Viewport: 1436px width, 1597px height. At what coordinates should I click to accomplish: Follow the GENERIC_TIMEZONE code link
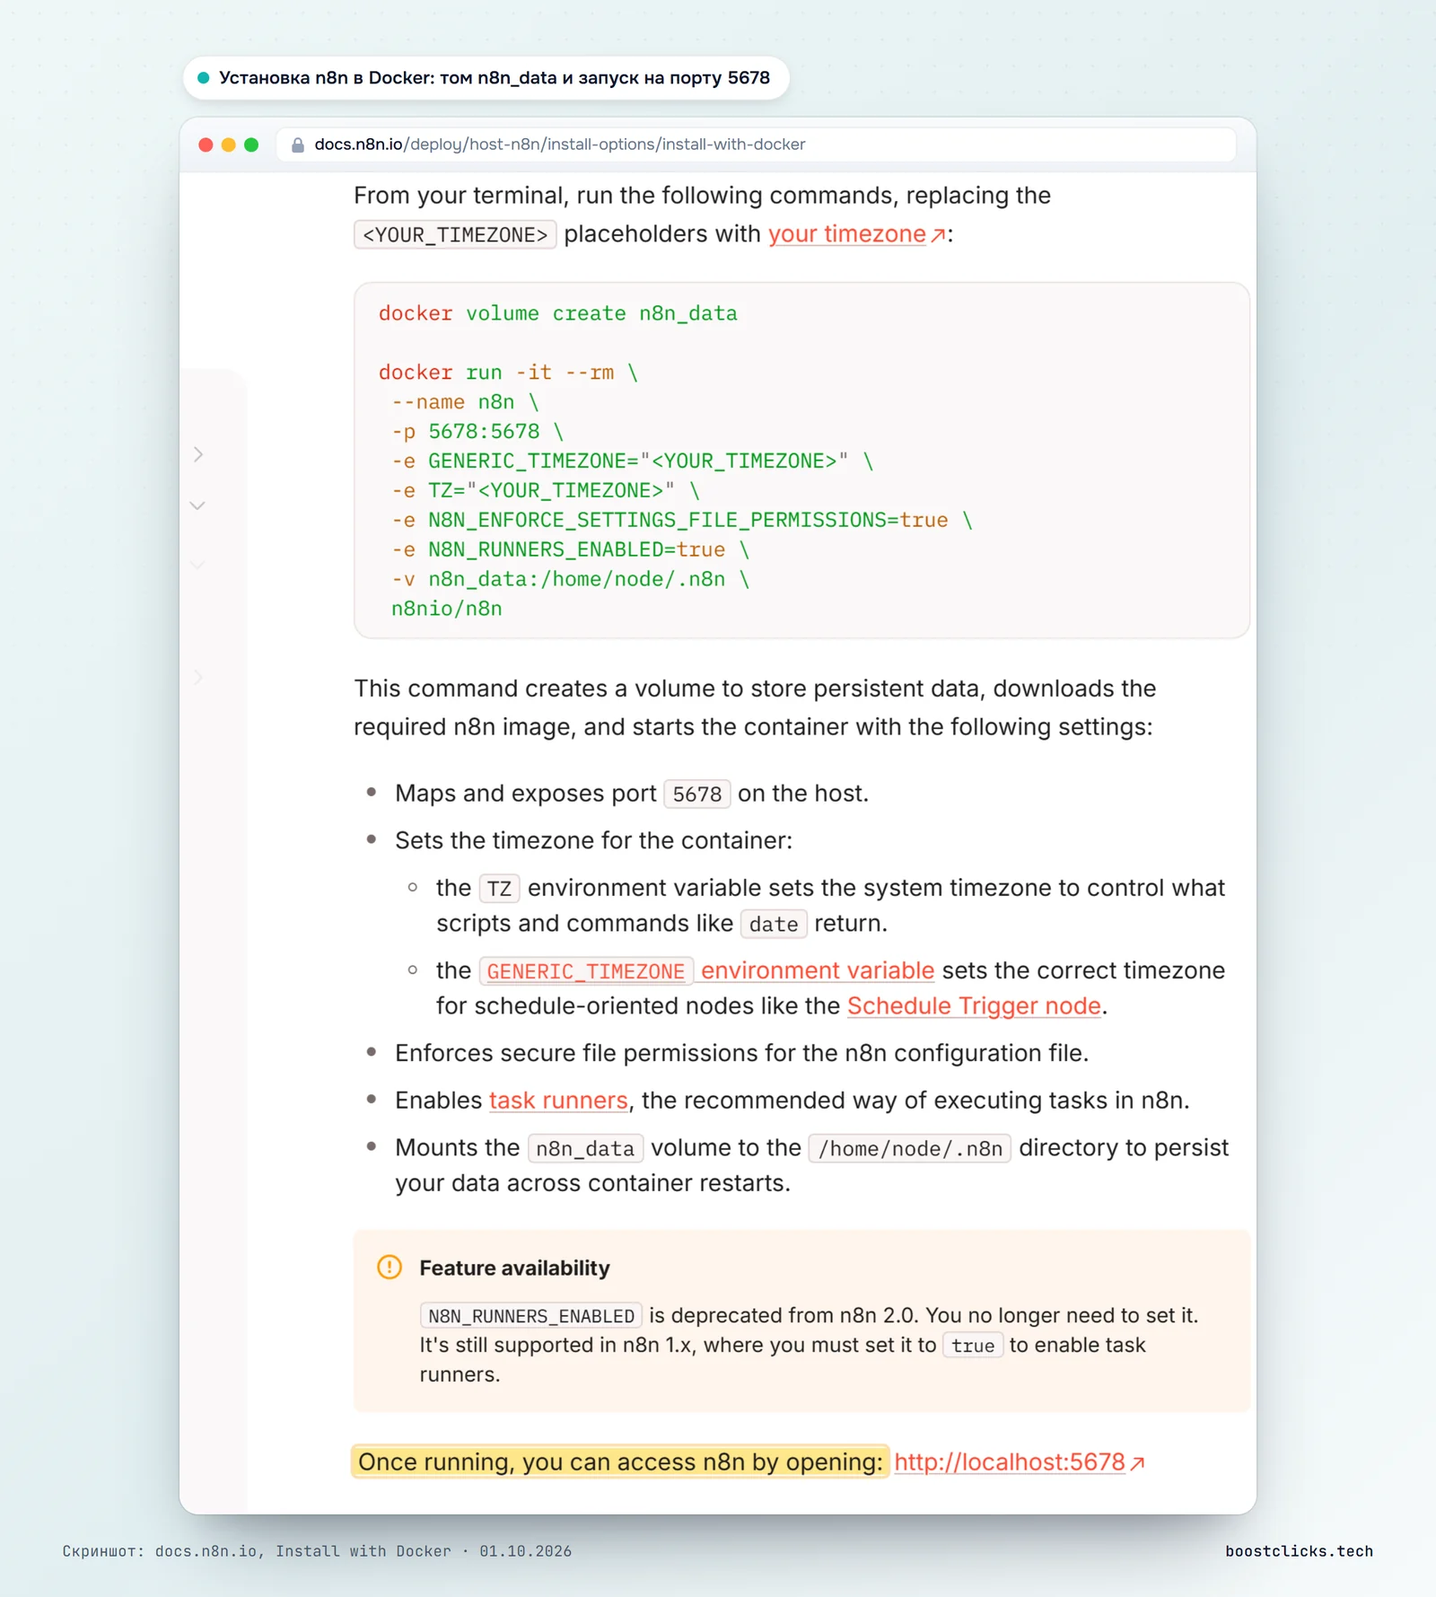pos(586,971)
